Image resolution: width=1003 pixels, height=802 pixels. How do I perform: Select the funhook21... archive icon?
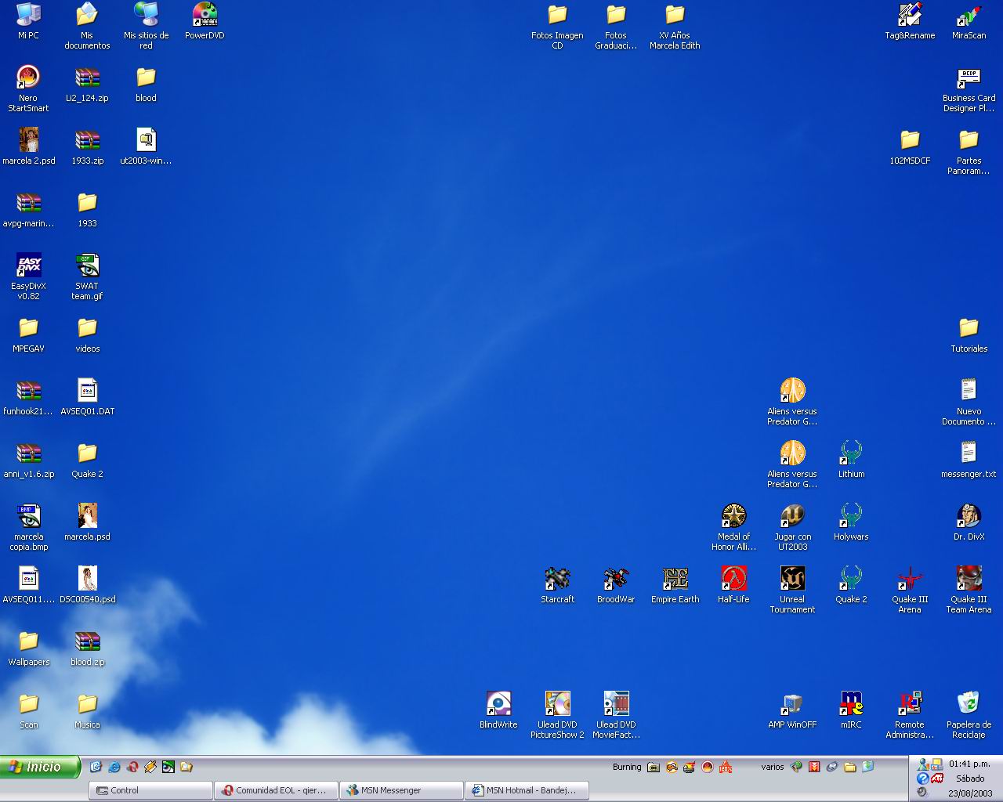(x=28, y=390)
